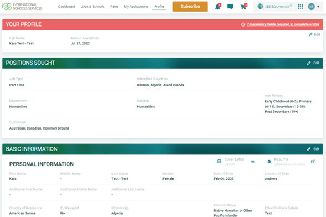The image size is (326, 217).
Task: Open the notifications bell icon
Action: [218, 7]
